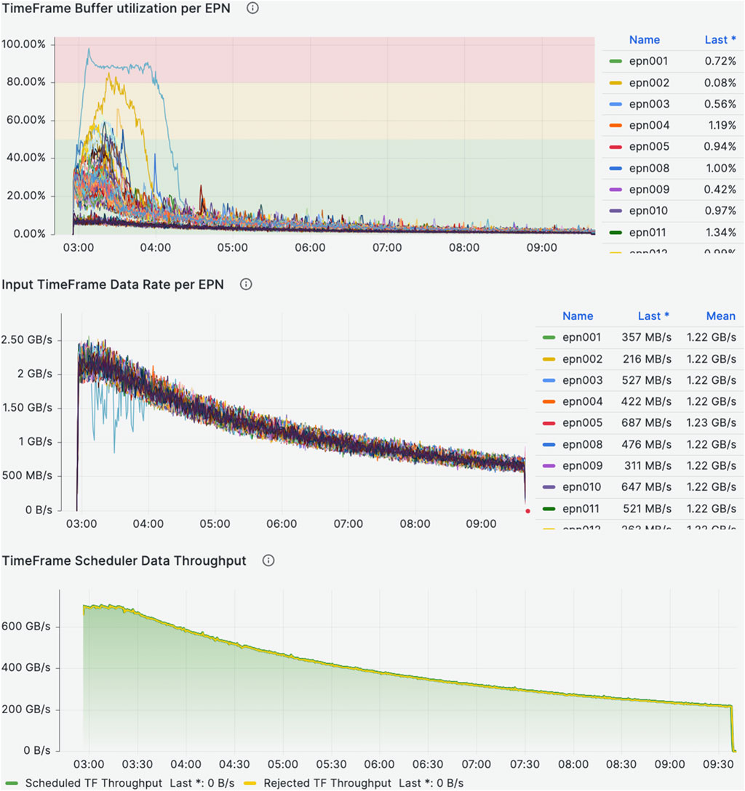Click the blue legend icon beside epn003
The image size is (745, 791).
617,104
